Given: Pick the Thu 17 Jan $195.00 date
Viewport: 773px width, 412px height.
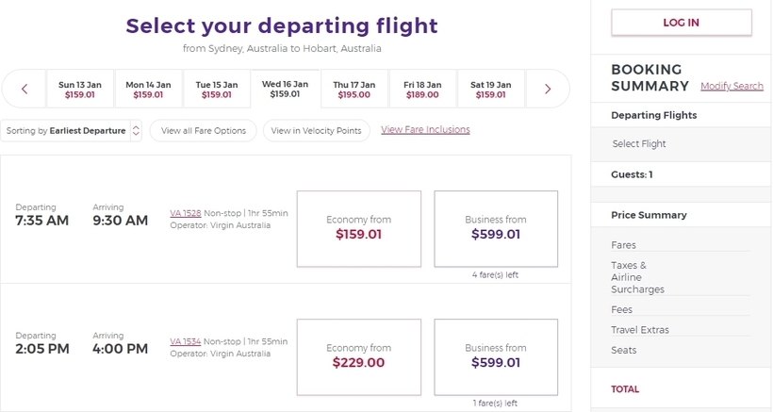Looking at the screenshot, I should pos(354,89).
